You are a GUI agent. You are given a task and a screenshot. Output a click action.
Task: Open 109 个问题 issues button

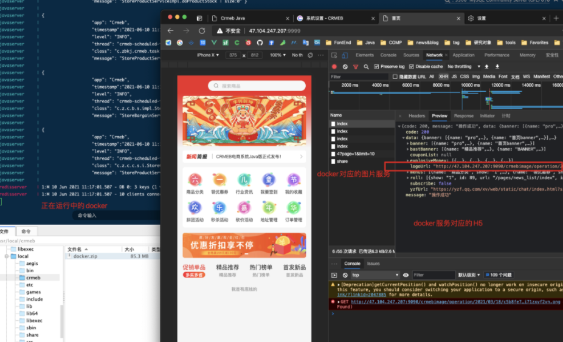click(x=499, y=275)
